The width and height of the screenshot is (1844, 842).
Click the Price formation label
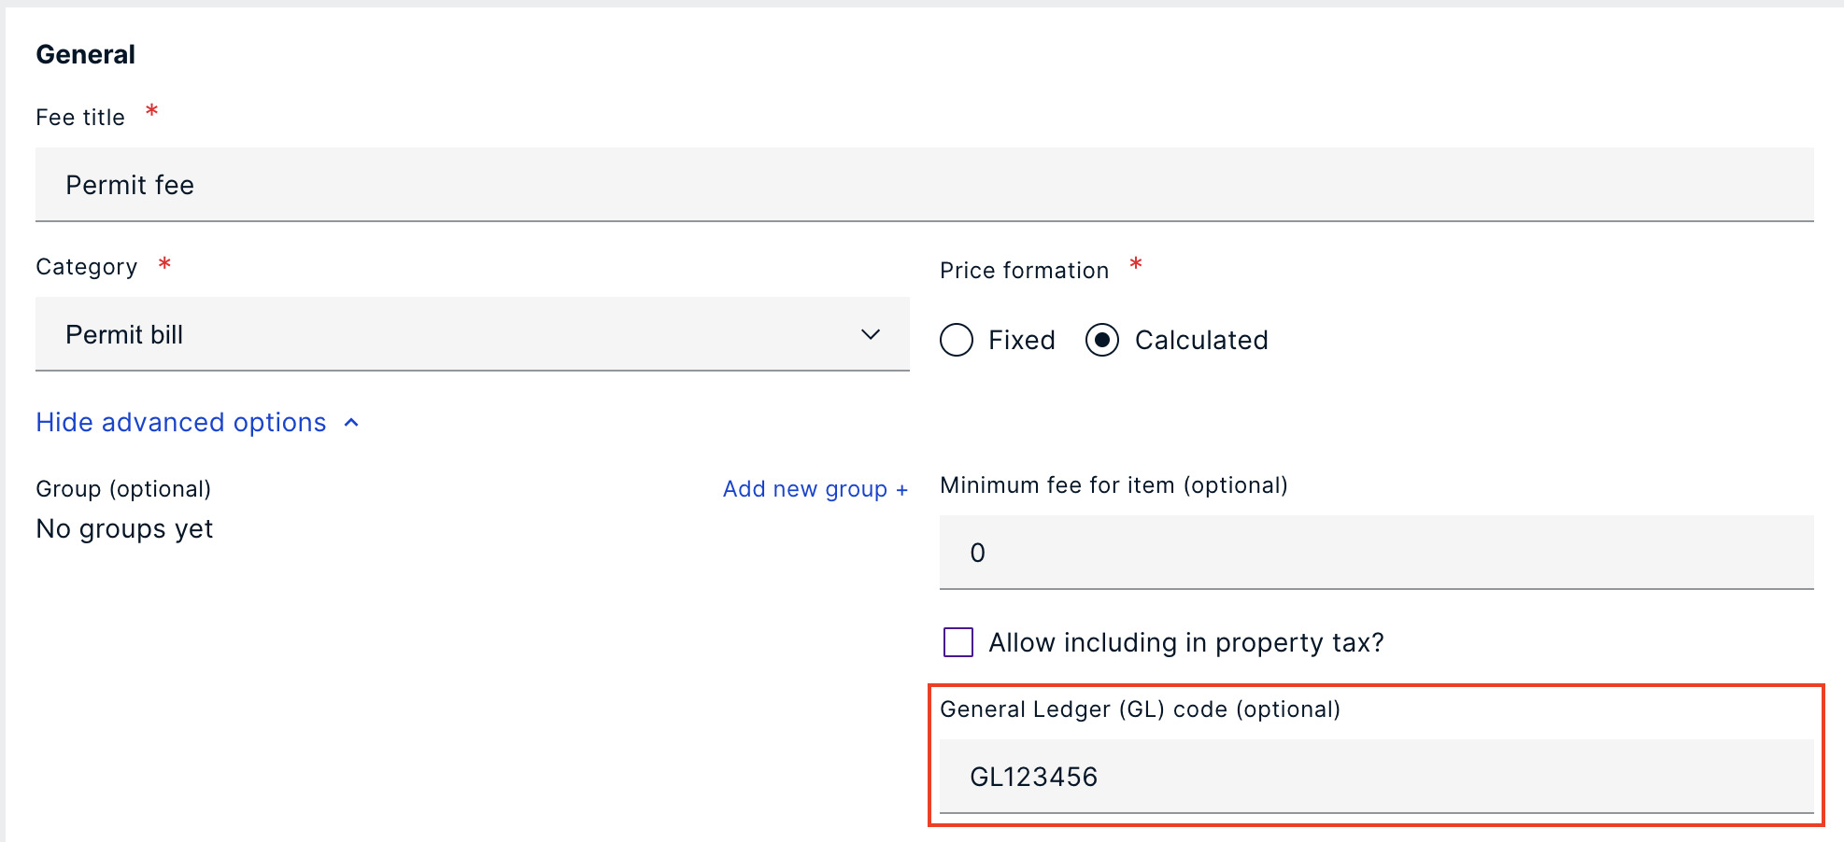point(1024,271)
